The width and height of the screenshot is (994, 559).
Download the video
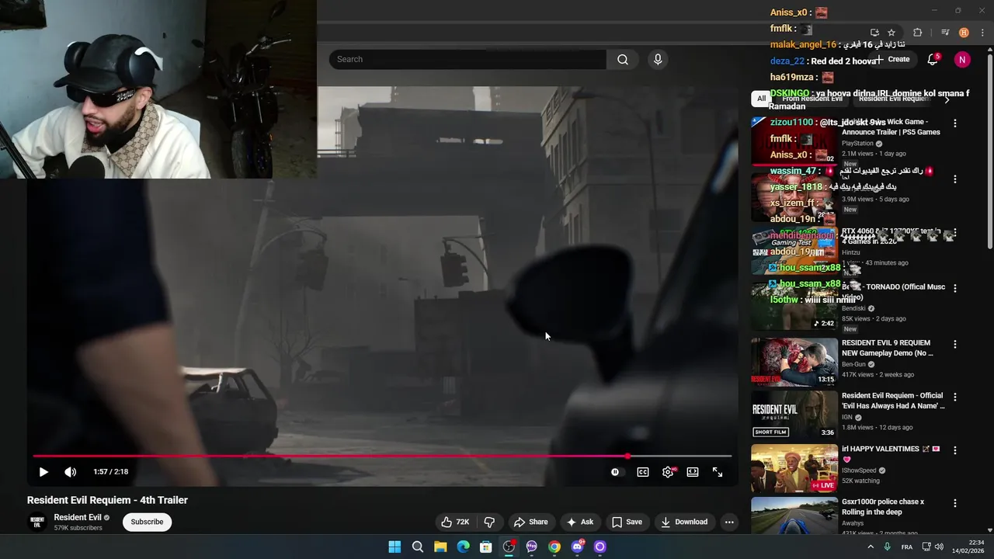(684, 522)
